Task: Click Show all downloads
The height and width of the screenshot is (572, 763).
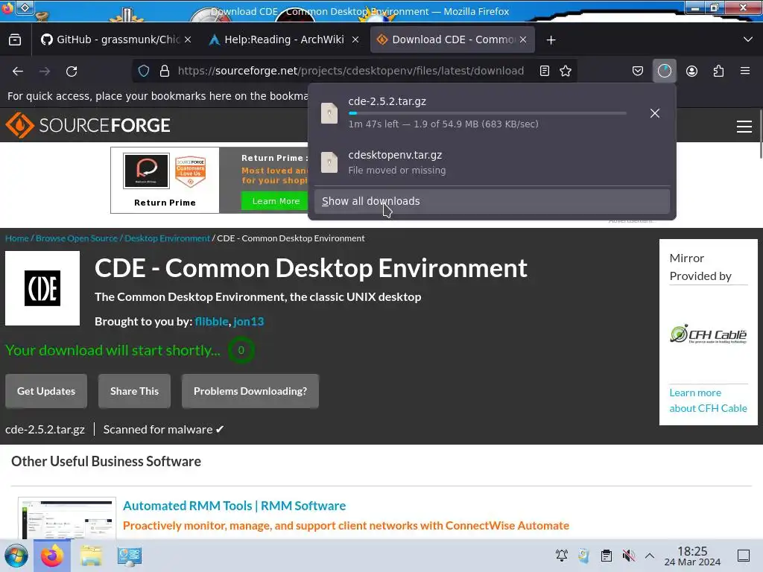Action: click(492, 201)
